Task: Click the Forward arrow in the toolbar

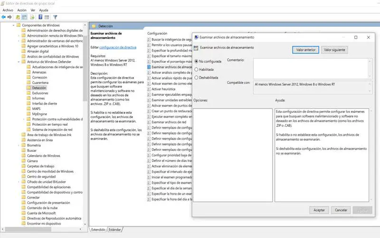Action: click(9, 17)
